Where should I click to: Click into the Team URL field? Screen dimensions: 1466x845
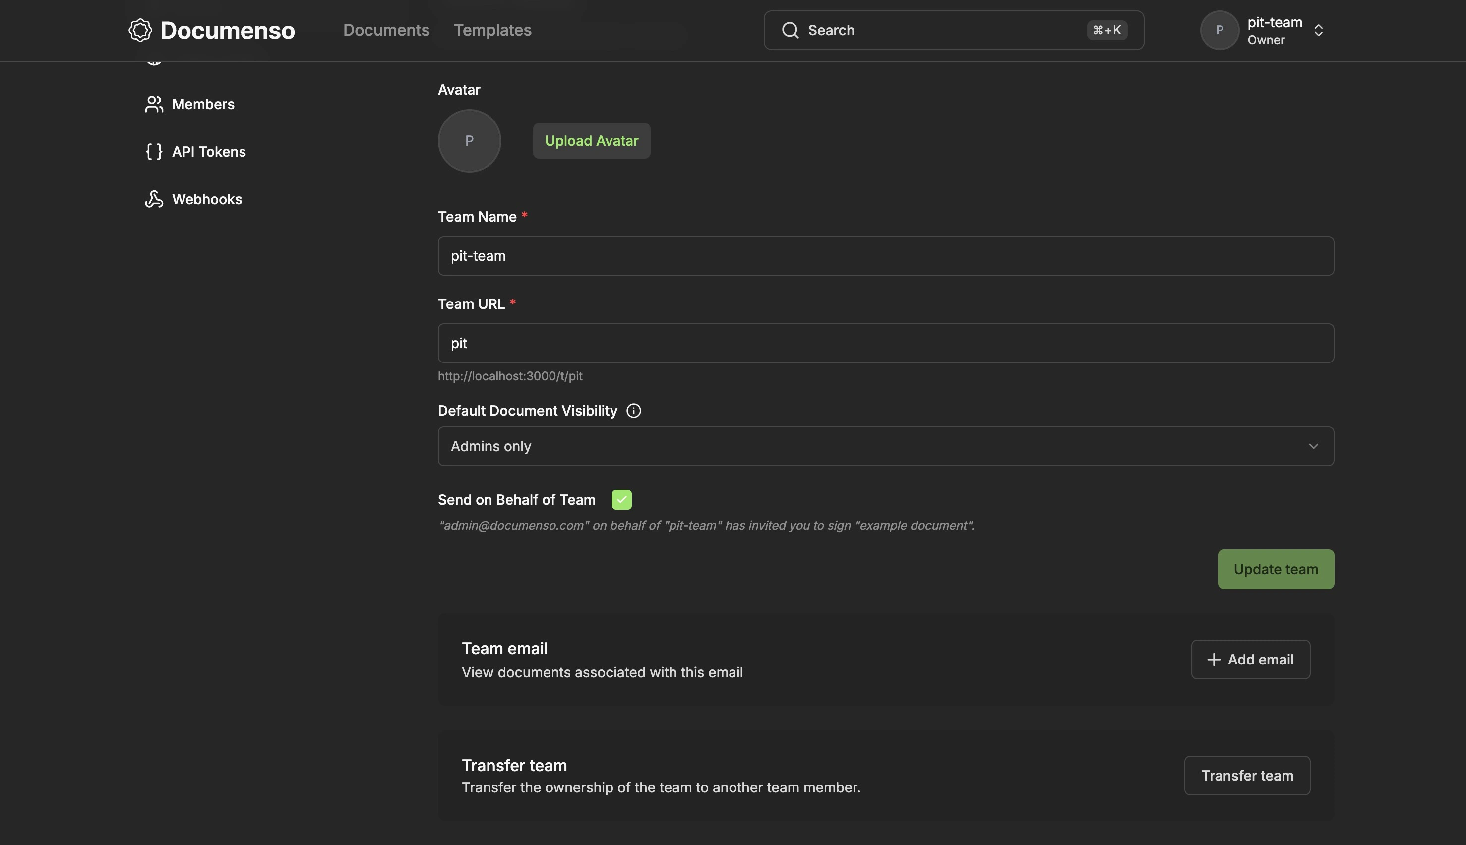click(x=885, y=343)
